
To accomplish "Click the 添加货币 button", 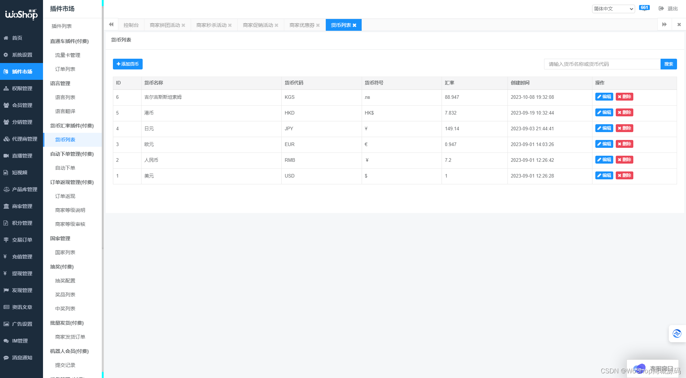I will pyautogui.click(x=128, y=64).
